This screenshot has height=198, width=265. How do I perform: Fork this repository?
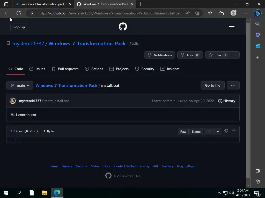click(190, 55)
